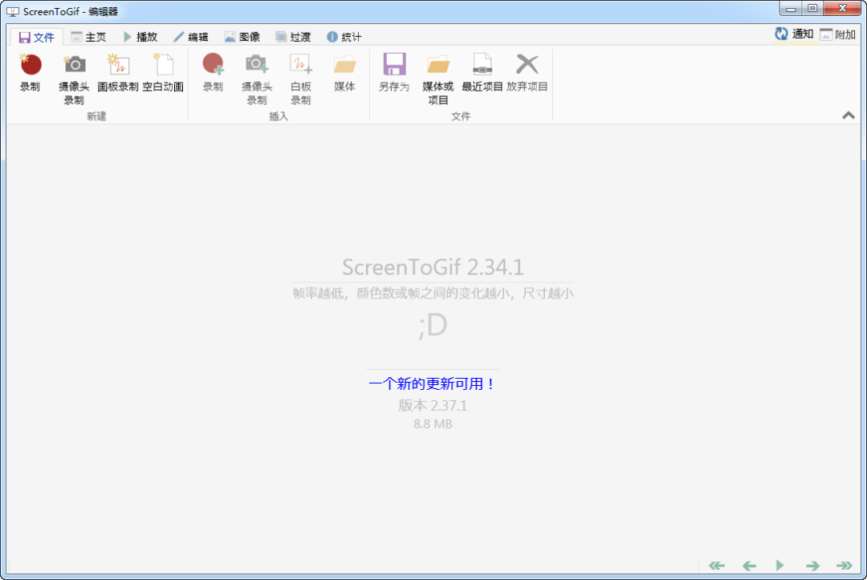The image size is (867, 580).
Task: Start a new screen recording (录制) in 新建 group
Action: tap(30, 72)
